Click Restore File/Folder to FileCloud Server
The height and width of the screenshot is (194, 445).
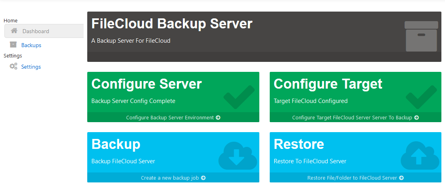pyautogui.click(x=355, y=178)
